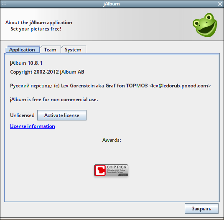Image resolution: width=224 pixels, height=220 pixels.
Task: Click the Set your pictures free slogan
Action: click(x=36, y=29)
